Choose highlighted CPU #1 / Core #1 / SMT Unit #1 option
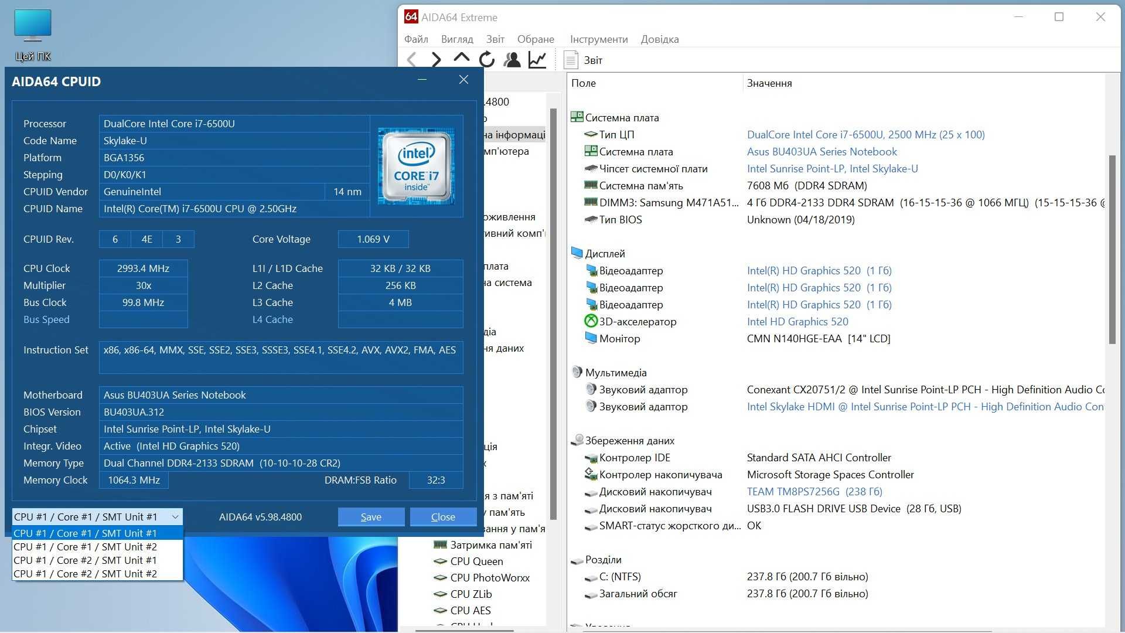 pos(97,533)
